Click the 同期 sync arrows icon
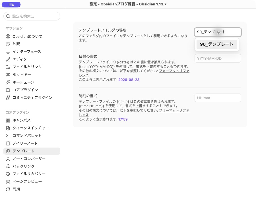Viewport: 256px width, 199px height. pos(8,189)
